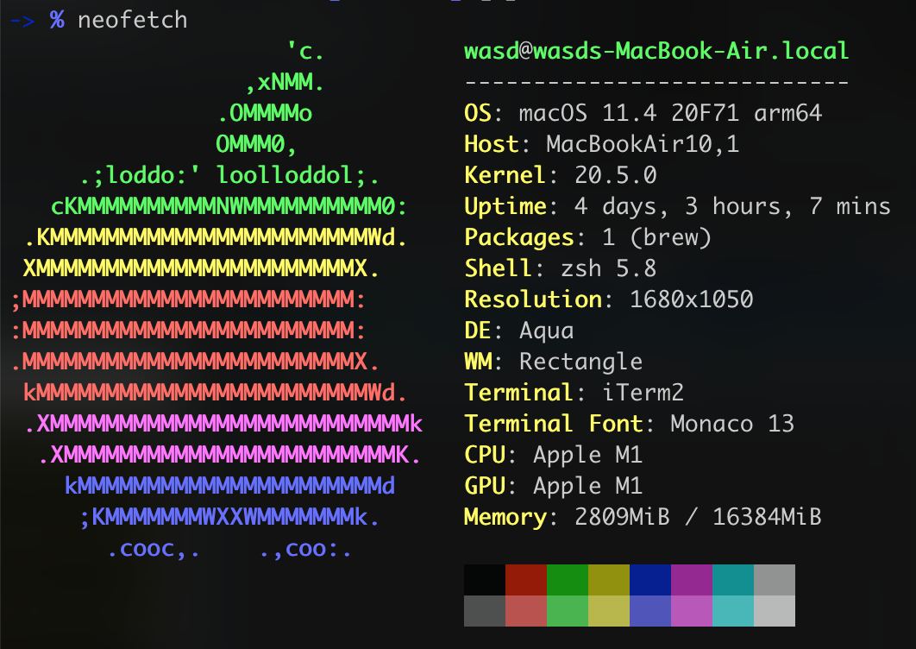Click the yellow Packages label

point(518,237)
